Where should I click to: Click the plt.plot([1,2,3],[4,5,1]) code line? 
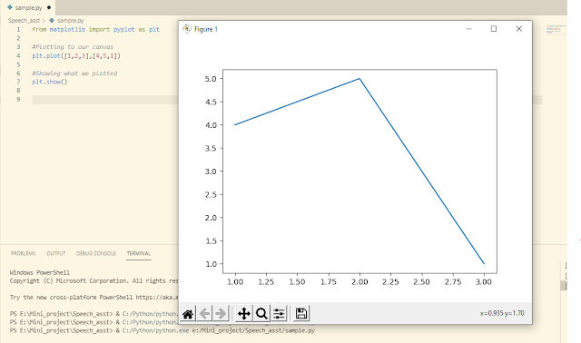tap(76, 56)
